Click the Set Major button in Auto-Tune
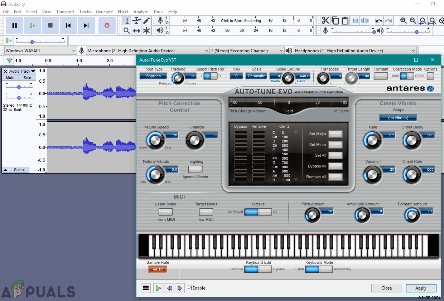The width and height of the screenshot is (444, 301). [335, 134]
